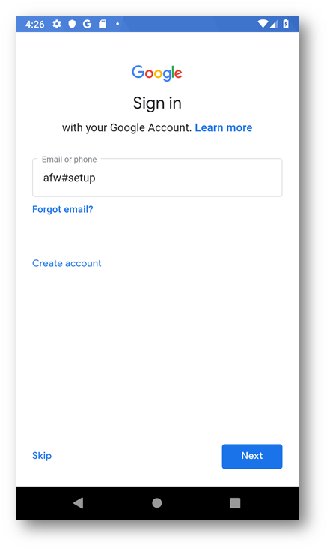Image resolution: width=330 pixels, height=551 pixels.
Task: Tap the notification dot in status bar
Action: pyautogui.click(x=117, y=24)
